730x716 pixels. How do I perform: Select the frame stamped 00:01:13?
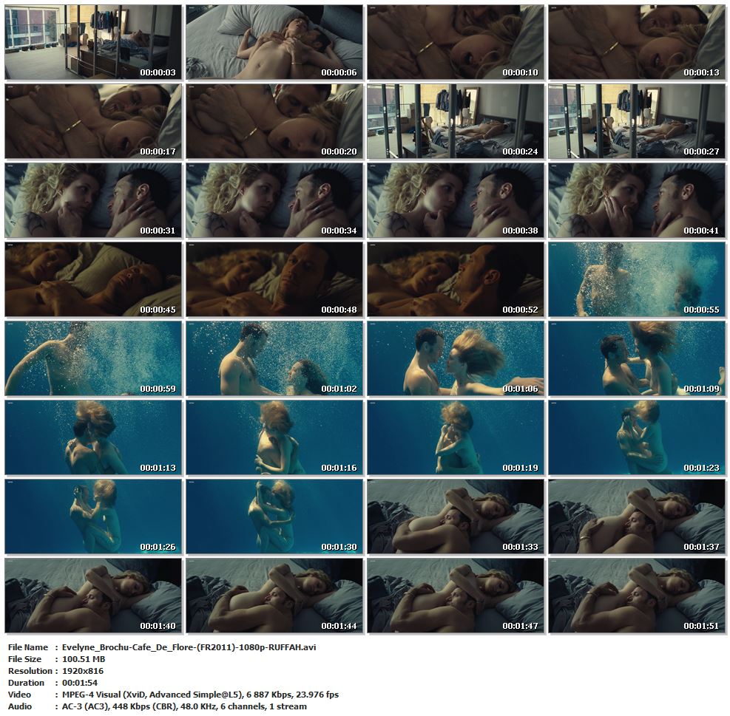coord(93,437)
